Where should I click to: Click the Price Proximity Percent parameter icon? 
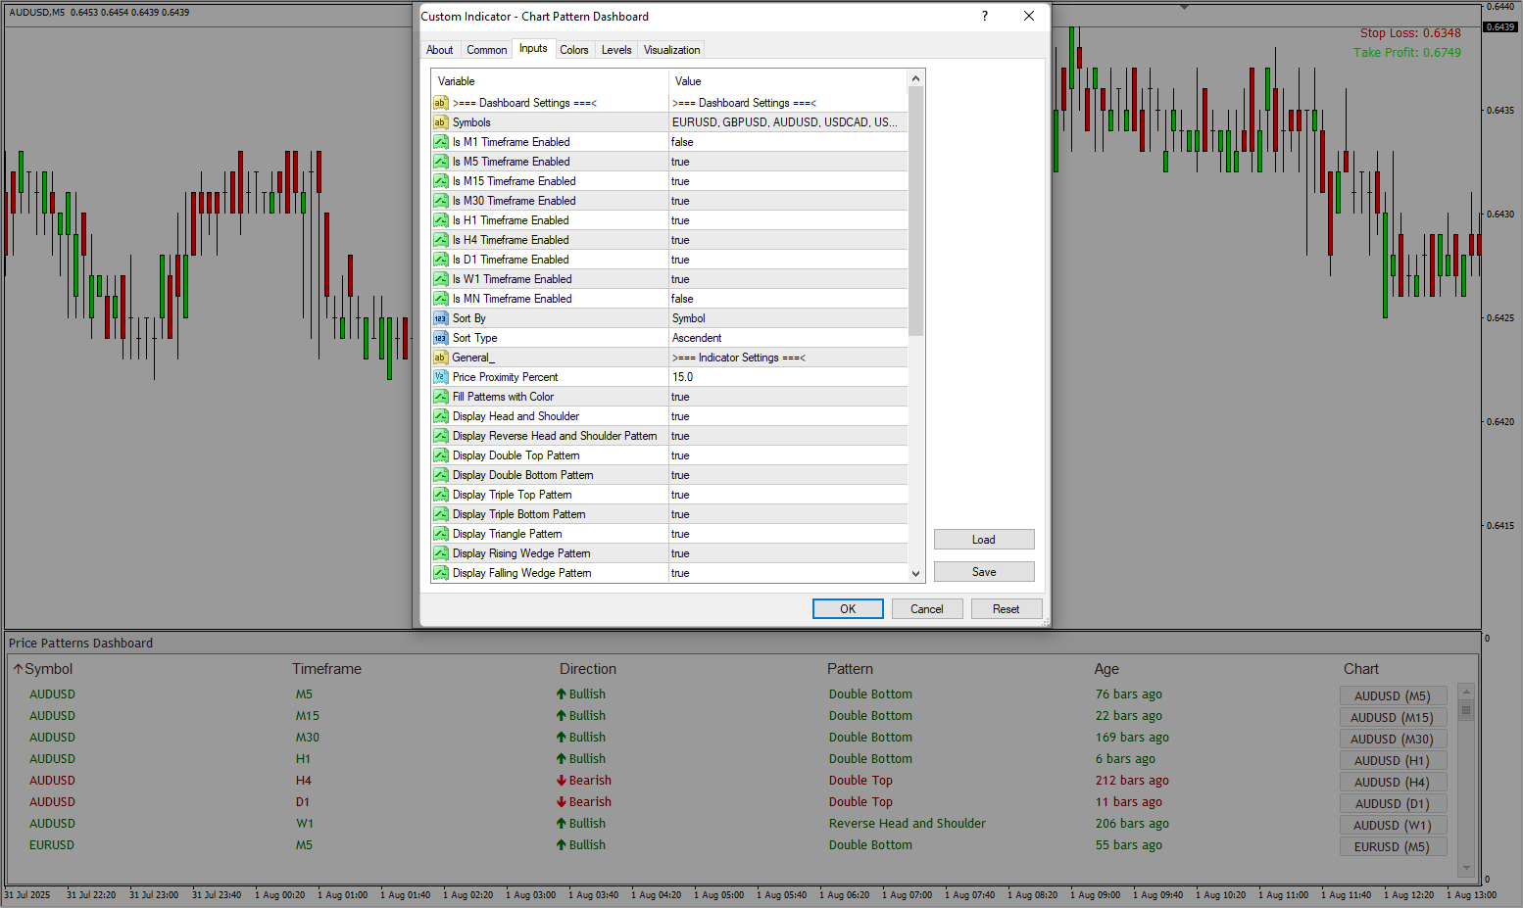coord(440,377)
